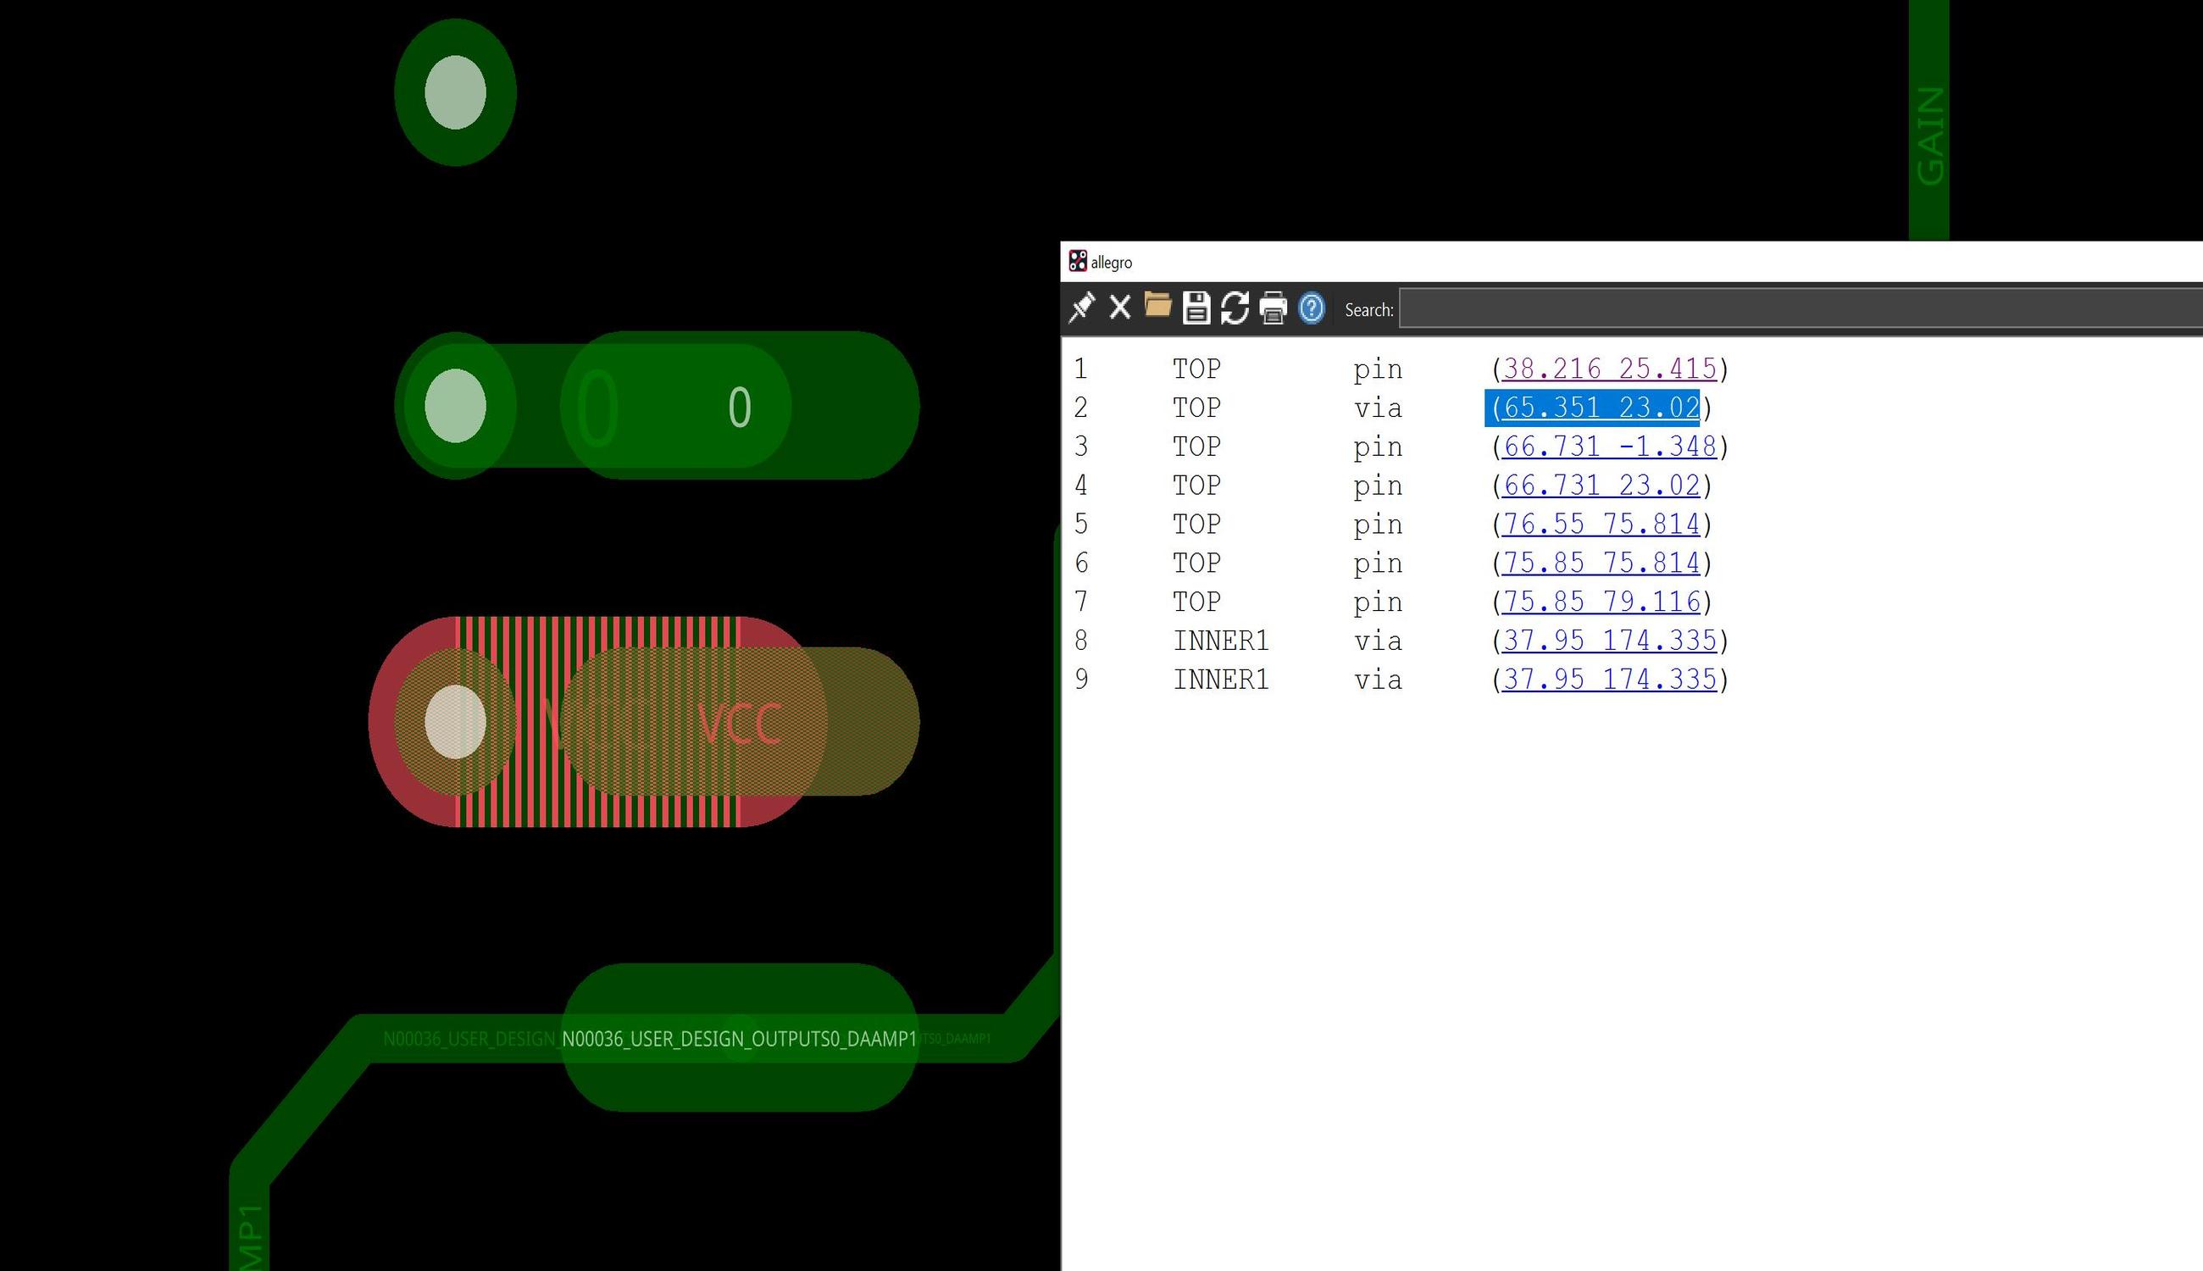The width and height of the screenshot is (2203, 1271).
Task: Open coordinate link 66.731 23.02
Action: pyautogui.click(x=1601, y=486)
